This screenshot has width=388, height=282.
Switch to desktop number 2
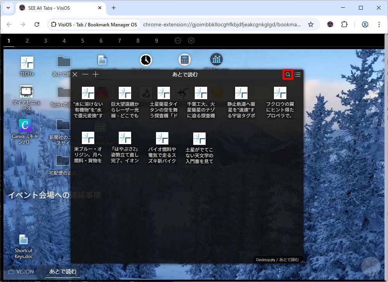tap(27, 41)
